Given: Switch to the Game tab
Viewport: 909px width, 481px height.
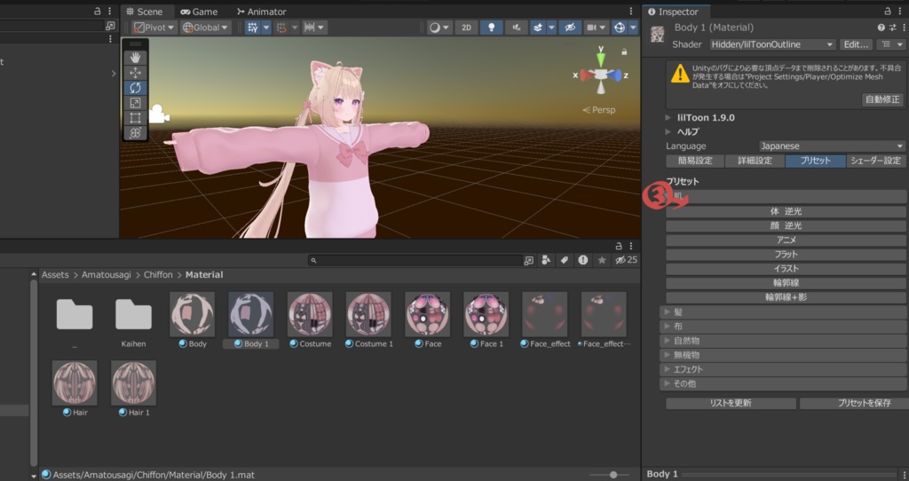Looking at the screenshot, I should 199,12.
